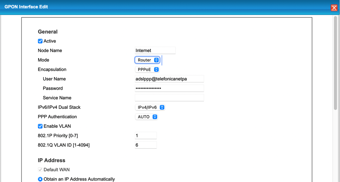Click the Obtain an IP Address Automatically label
The width and height of the screenshot is (340, 182).
pos(79,179)
